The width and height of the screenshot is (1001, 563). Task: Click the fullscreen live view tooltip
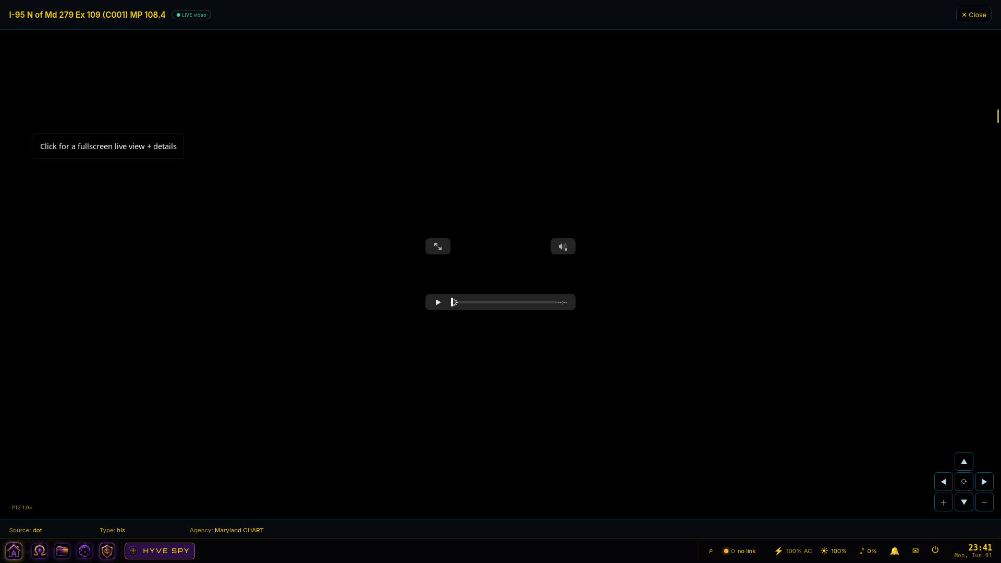point(108,146)
